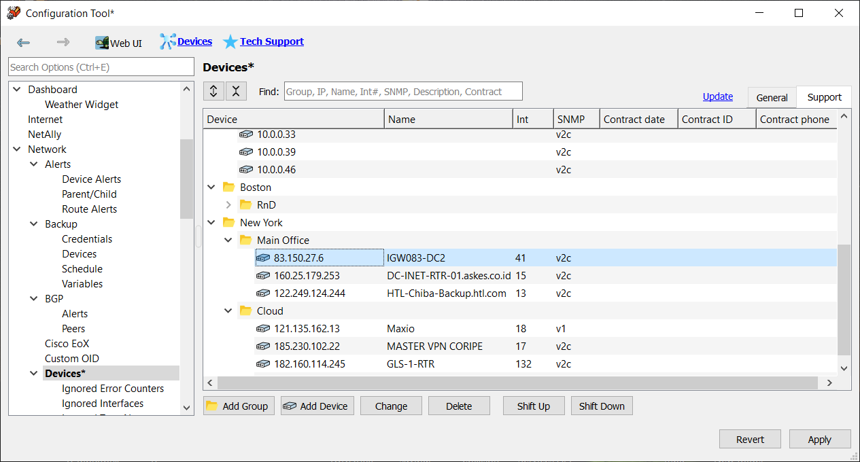Click the expand-all icon above the device list
Image resolution: width=860 pixels, height=462 pixels.
click(213, 90)
